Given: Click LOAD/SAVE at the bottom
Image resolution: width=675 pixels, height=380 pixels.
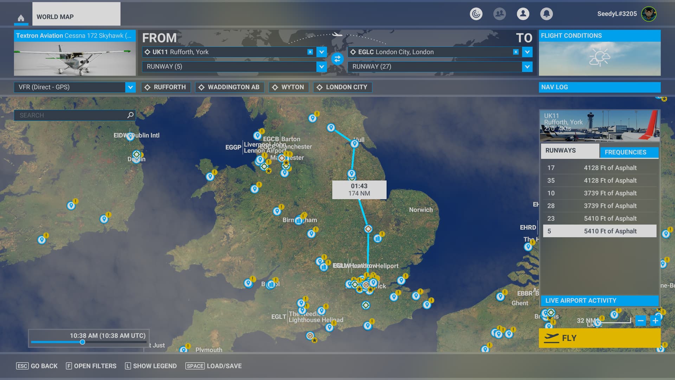Looking at the screenshot, I should pyautogui.click(x=213, y=366).
